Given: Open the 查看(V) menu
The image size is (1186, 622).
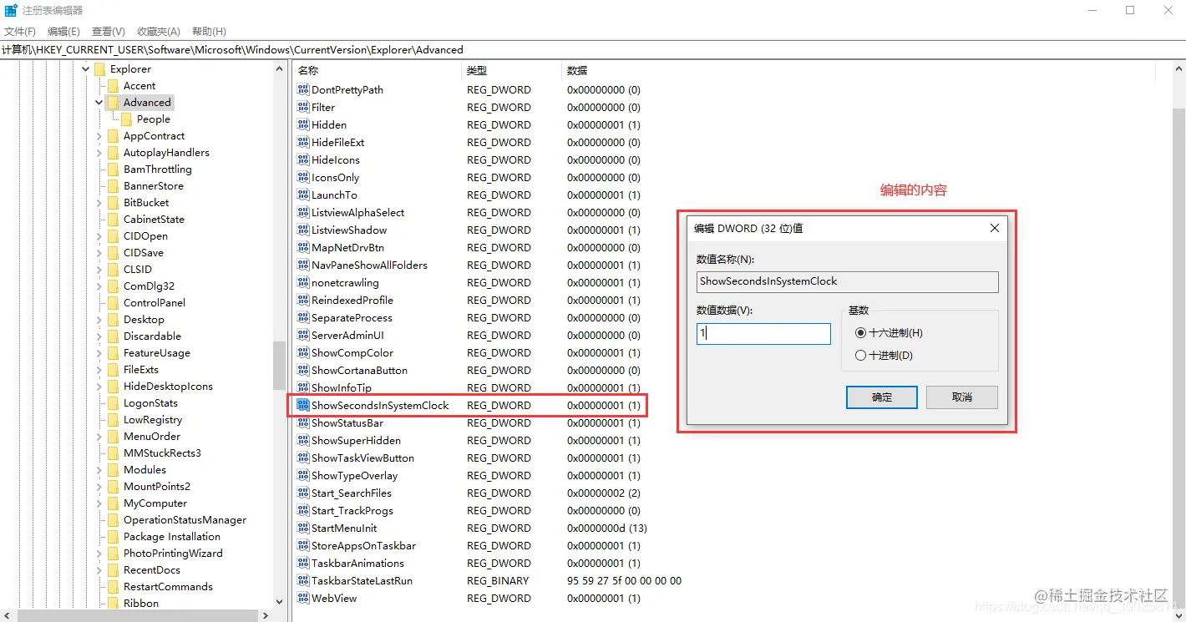Looking at the screenshot, I should (108, 32).
